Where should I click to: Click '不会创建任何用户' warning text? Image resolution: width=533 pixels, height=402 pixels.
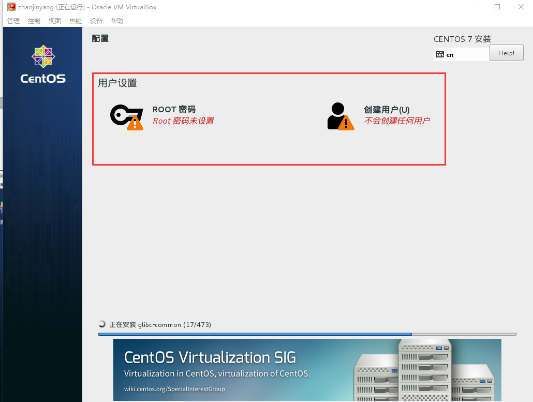click(397, 121)
